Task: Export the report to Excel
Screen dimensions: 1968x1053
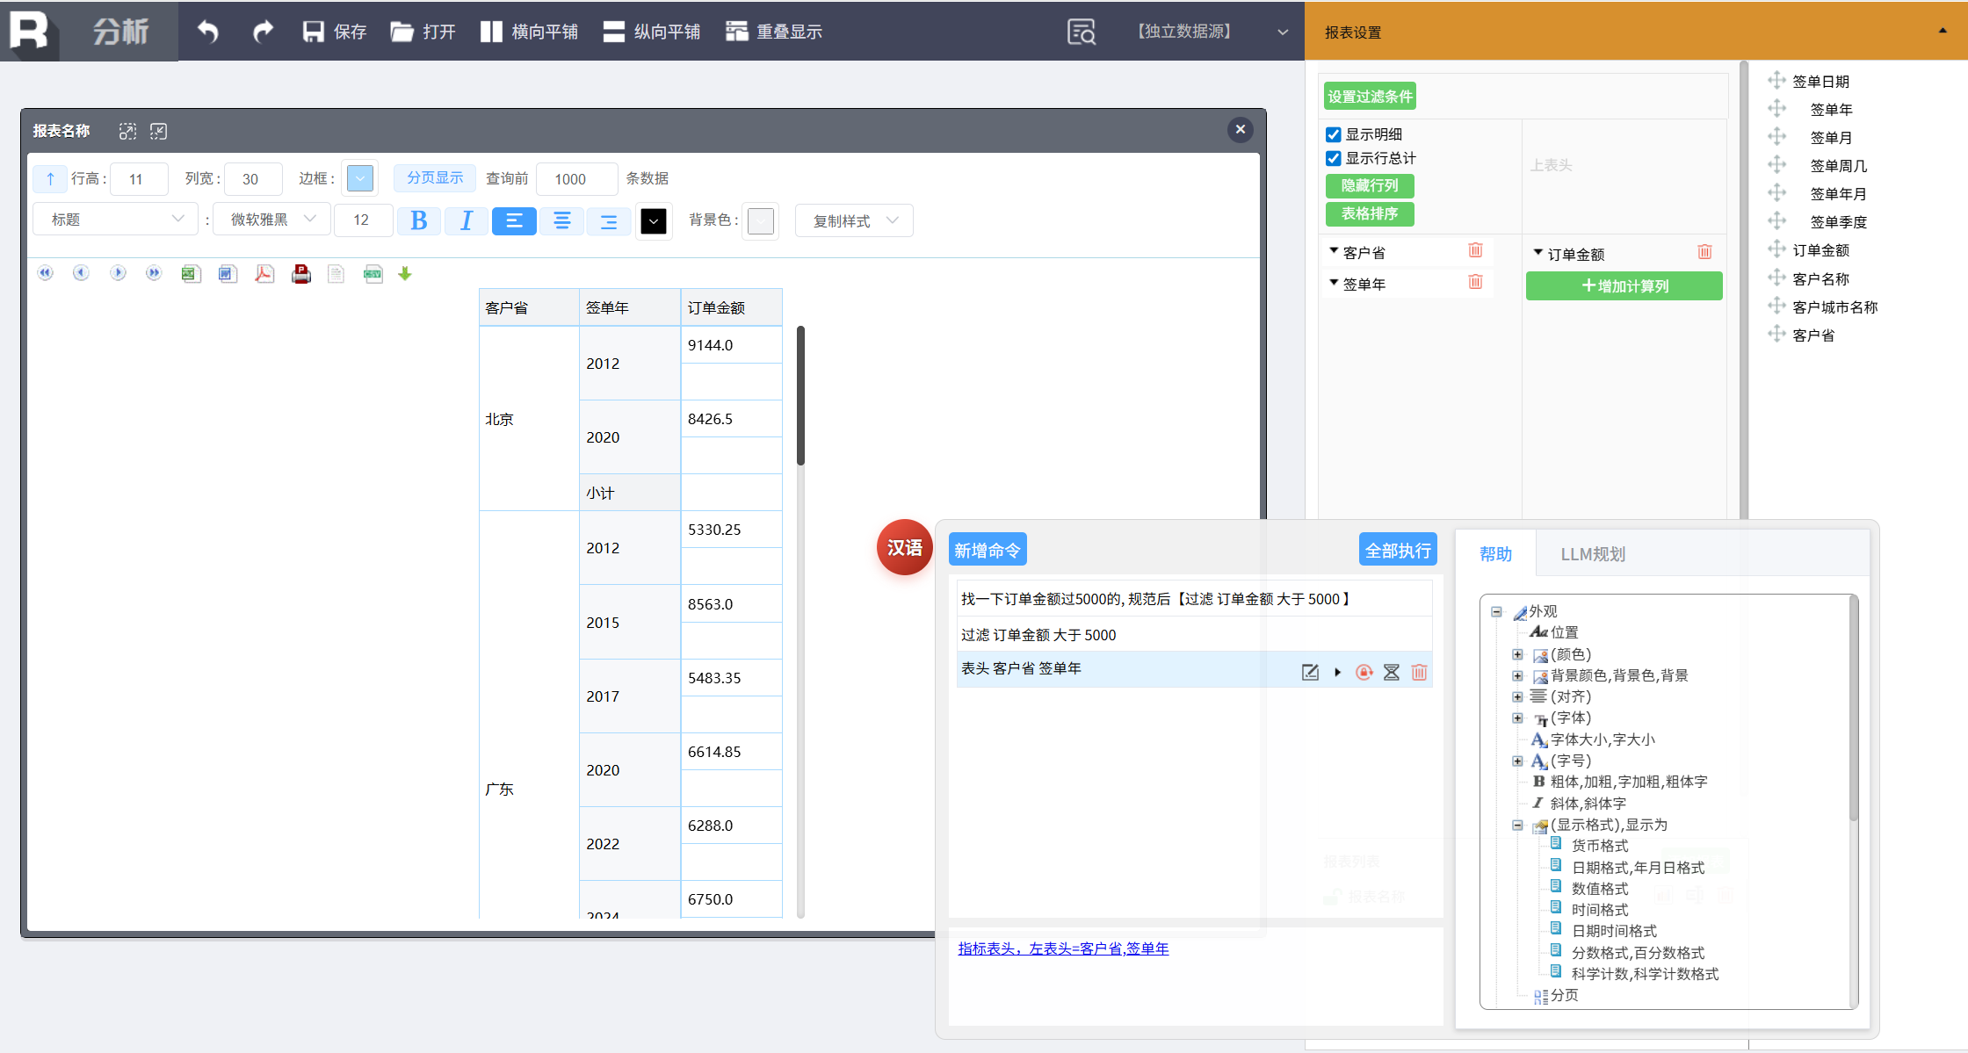Action: coord(191,274)
